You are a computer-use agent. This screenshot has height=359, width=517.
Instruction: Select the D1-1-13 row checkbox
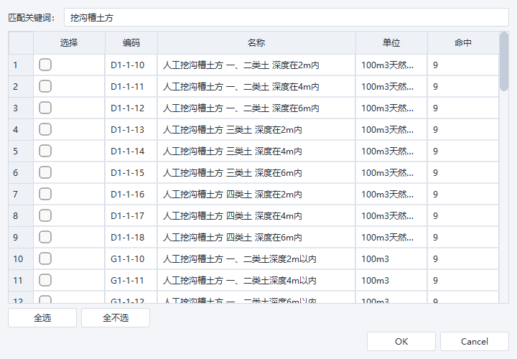click(45, 129)
